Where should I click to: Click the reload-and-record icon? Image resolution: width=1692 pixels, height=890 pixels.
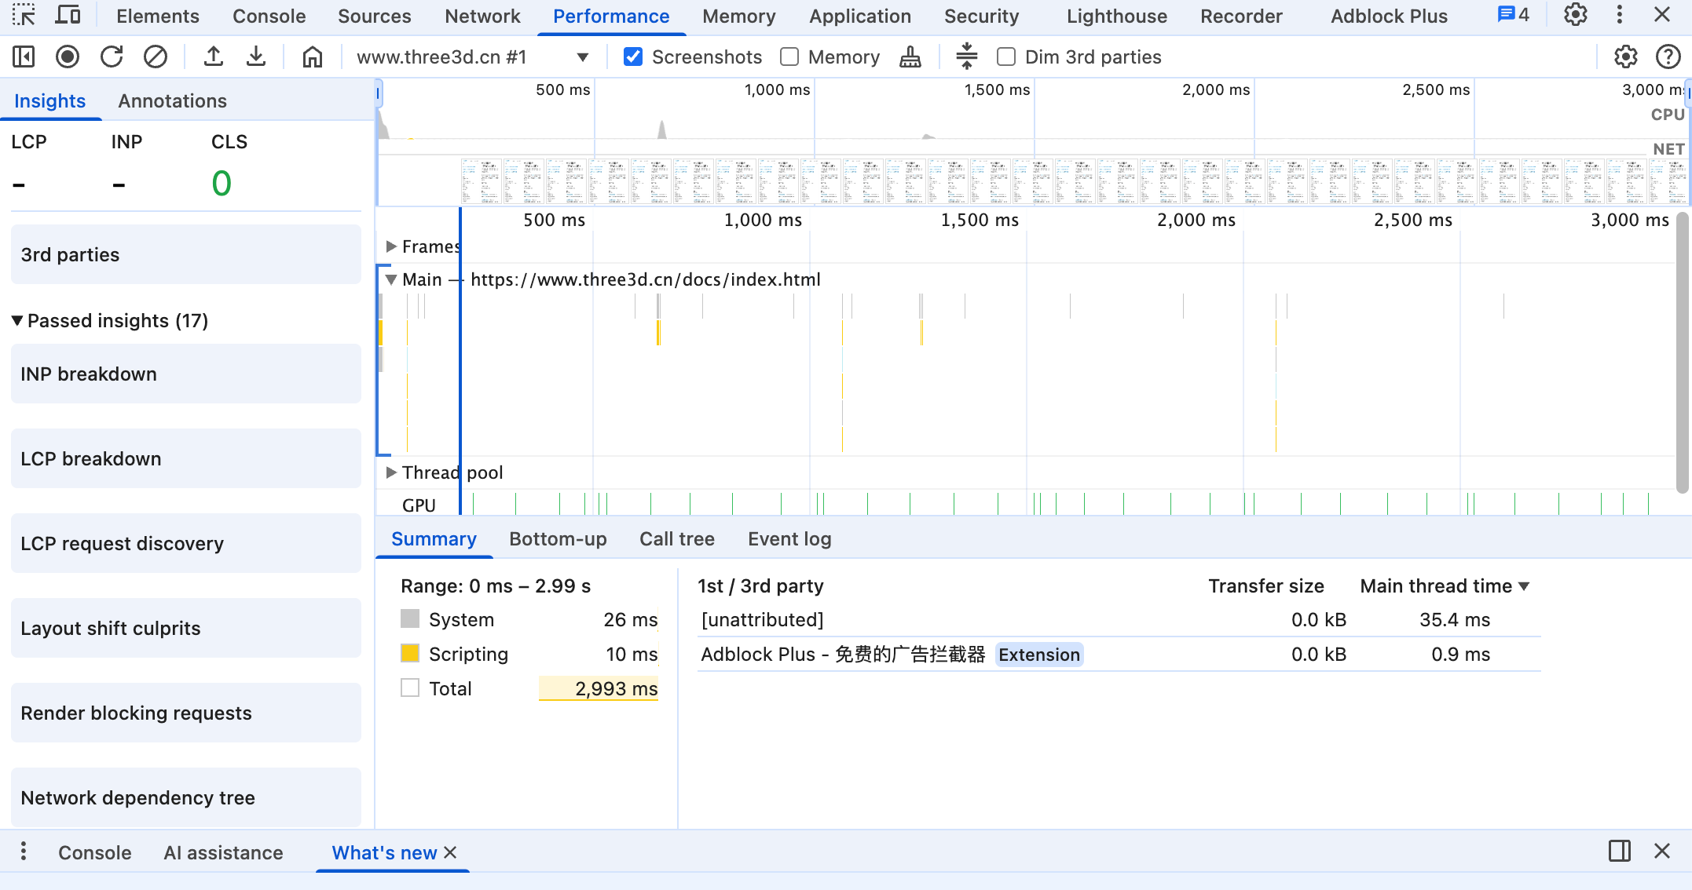112,57
